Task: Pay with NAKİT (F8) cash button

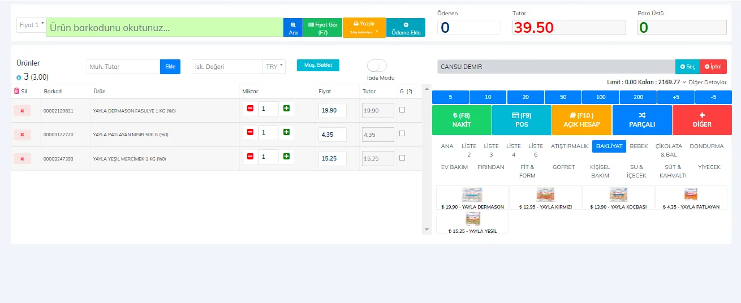Action: tap(462, 120)
